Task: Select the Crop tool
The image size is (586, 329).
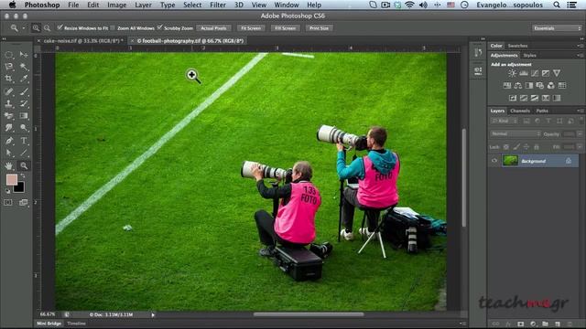Action: (x=9, y=79)
